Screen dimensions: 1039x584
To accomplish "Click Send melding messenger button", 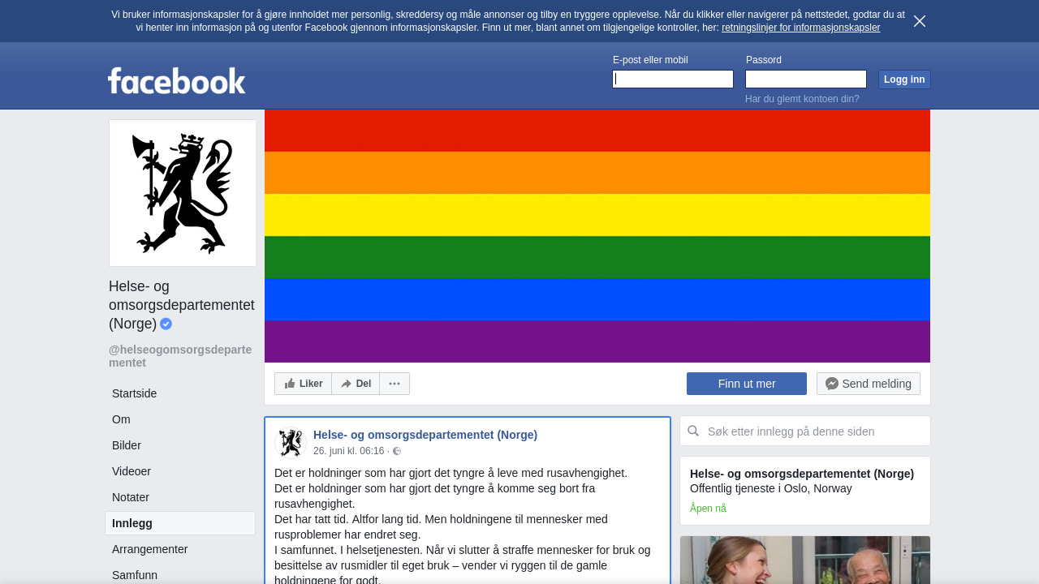I will click(x=869, y=384).
